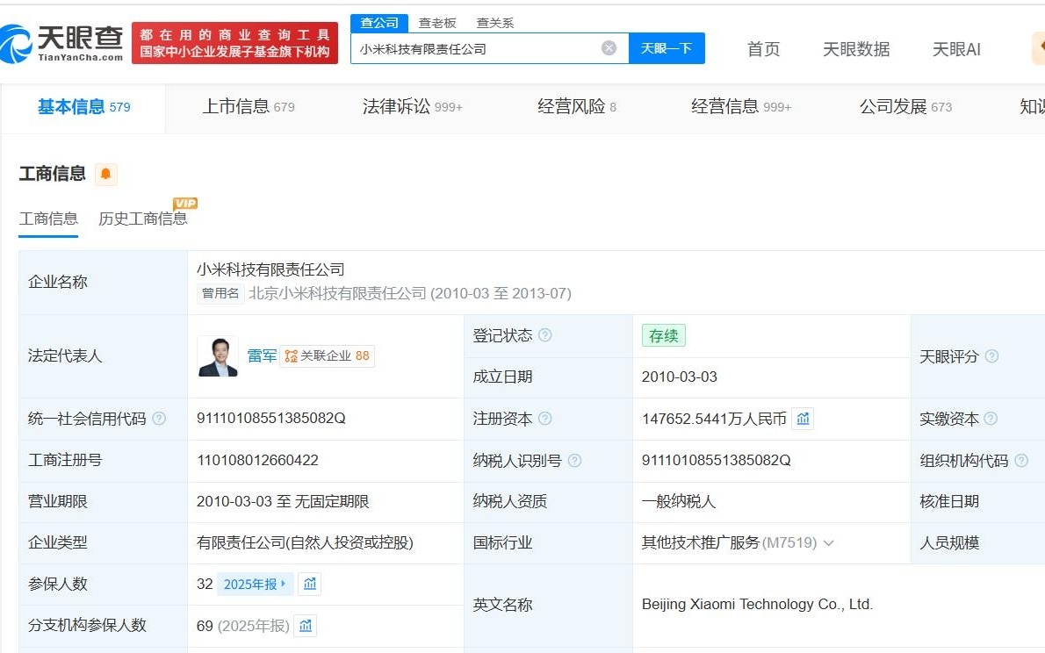
Task: Clear the search box with the X icon
Action: click(x=609, y=48)
